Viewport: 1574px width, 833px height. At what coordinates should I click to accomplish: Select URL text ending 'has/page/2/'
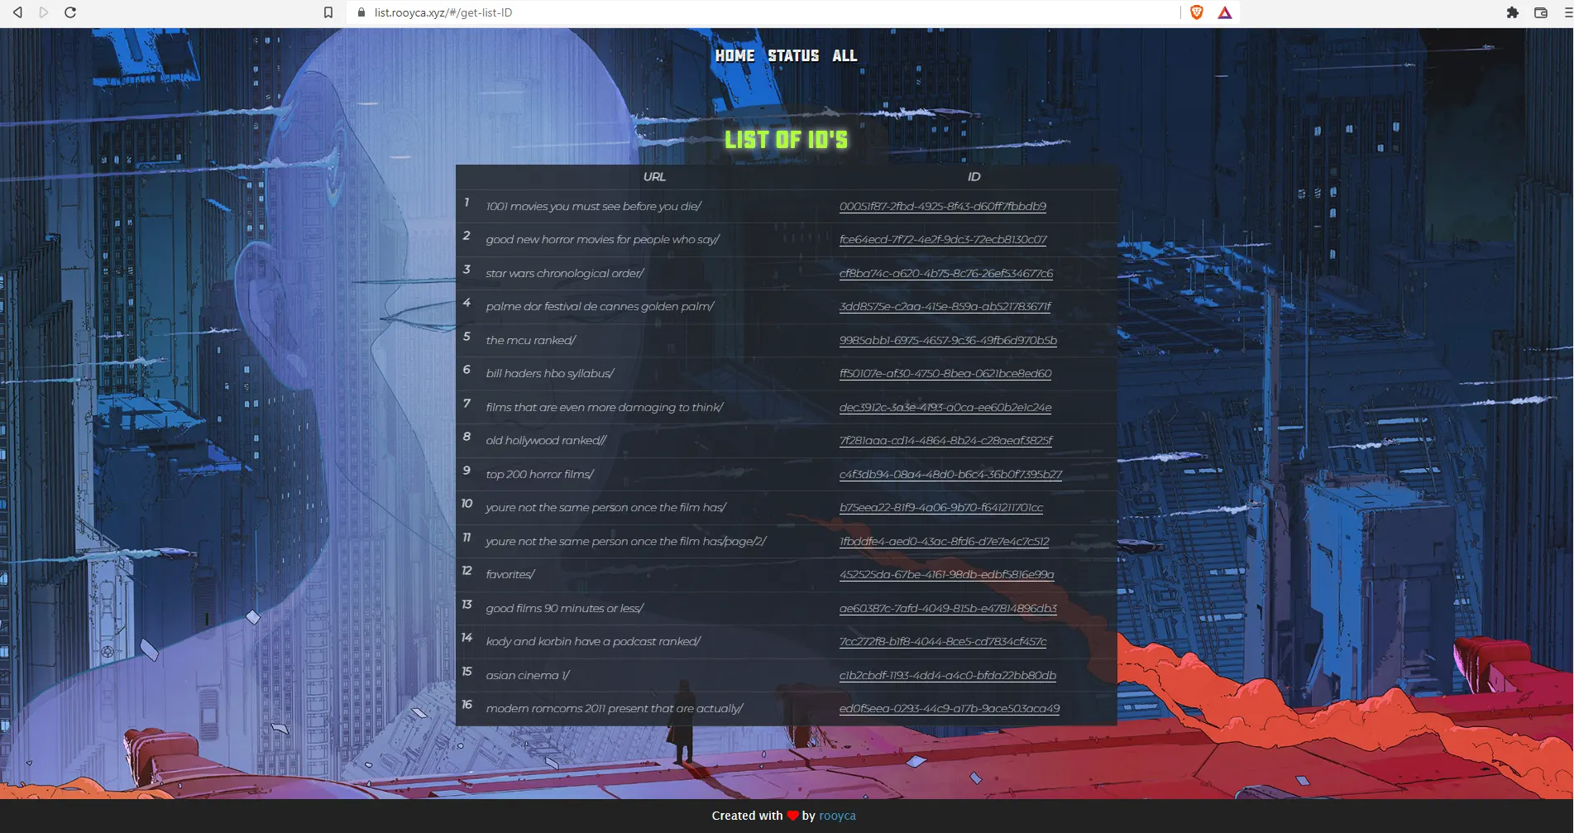tap(625, 542)
